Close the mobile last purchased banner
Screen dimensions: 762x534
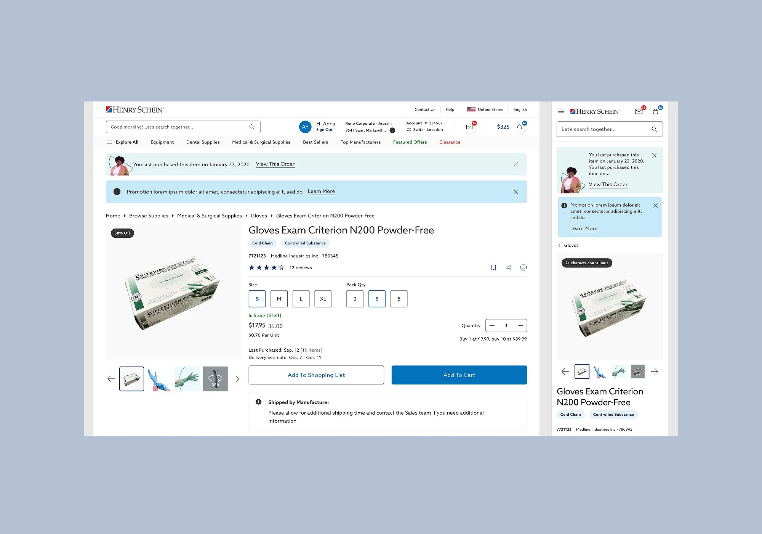654,156
